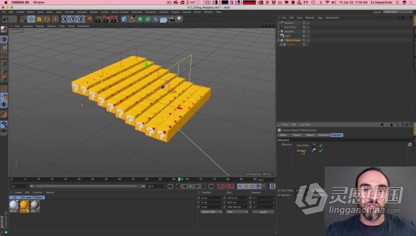Go to start of animation
Viewport: 416px width, 236px height.
pyautogui.click(x=171, y=186)
